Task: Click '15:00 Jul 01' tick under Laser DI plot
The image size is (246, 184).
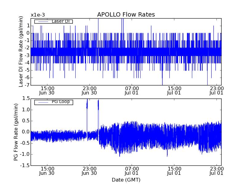Action: [x=174, y=91]
